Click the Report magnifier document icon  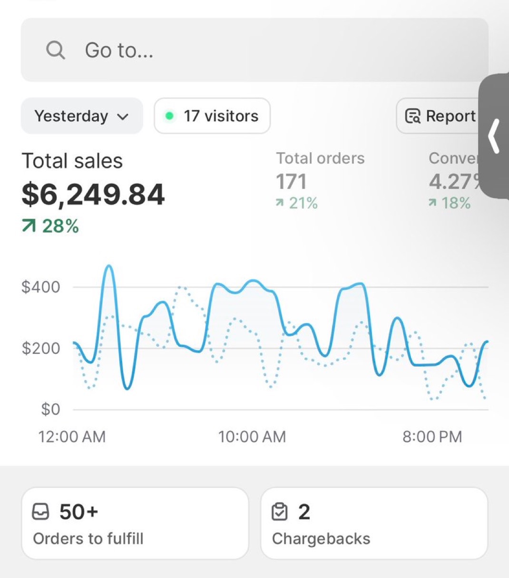click(x=412, y=116)
